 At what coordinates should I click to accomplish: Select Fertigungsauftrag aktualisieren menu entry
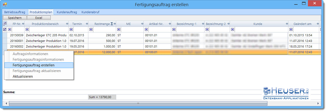tap(39, 71)
